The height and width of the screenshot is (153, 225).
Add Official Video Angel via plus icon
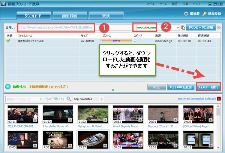[x=210, y=120]
